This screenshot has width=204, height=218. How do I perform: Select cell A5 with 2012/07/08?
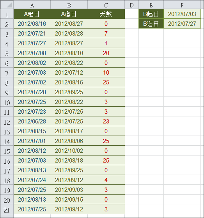click(x=32, y=53)
